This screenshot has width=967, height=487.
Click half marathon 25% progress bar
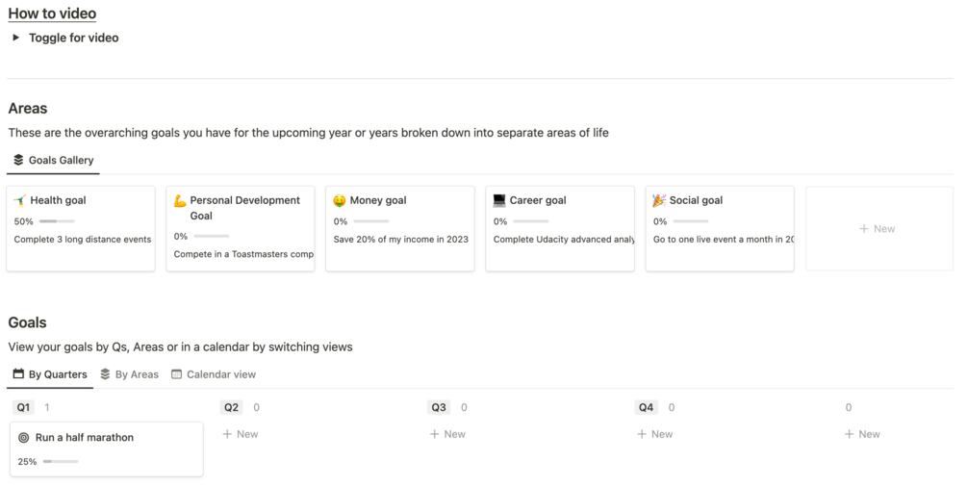click(61, 461)
